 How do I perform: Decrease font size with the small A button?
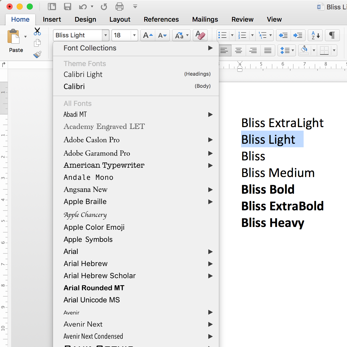coord(162,35)
